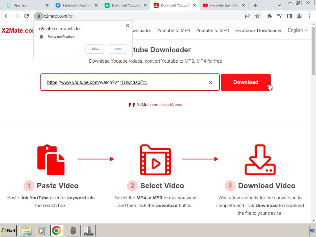This screenshot has height=237, width=316.
Task: Click the Download Video tray icon
Action: [260, 160]
